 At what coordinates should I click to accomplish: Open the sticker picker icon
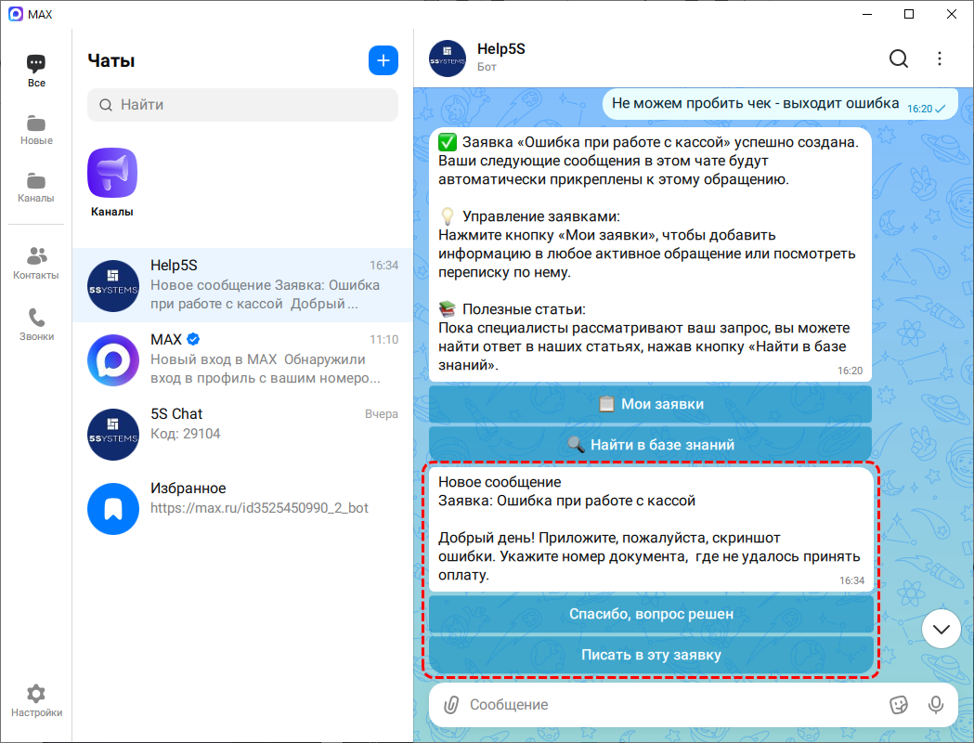(898, 705)
